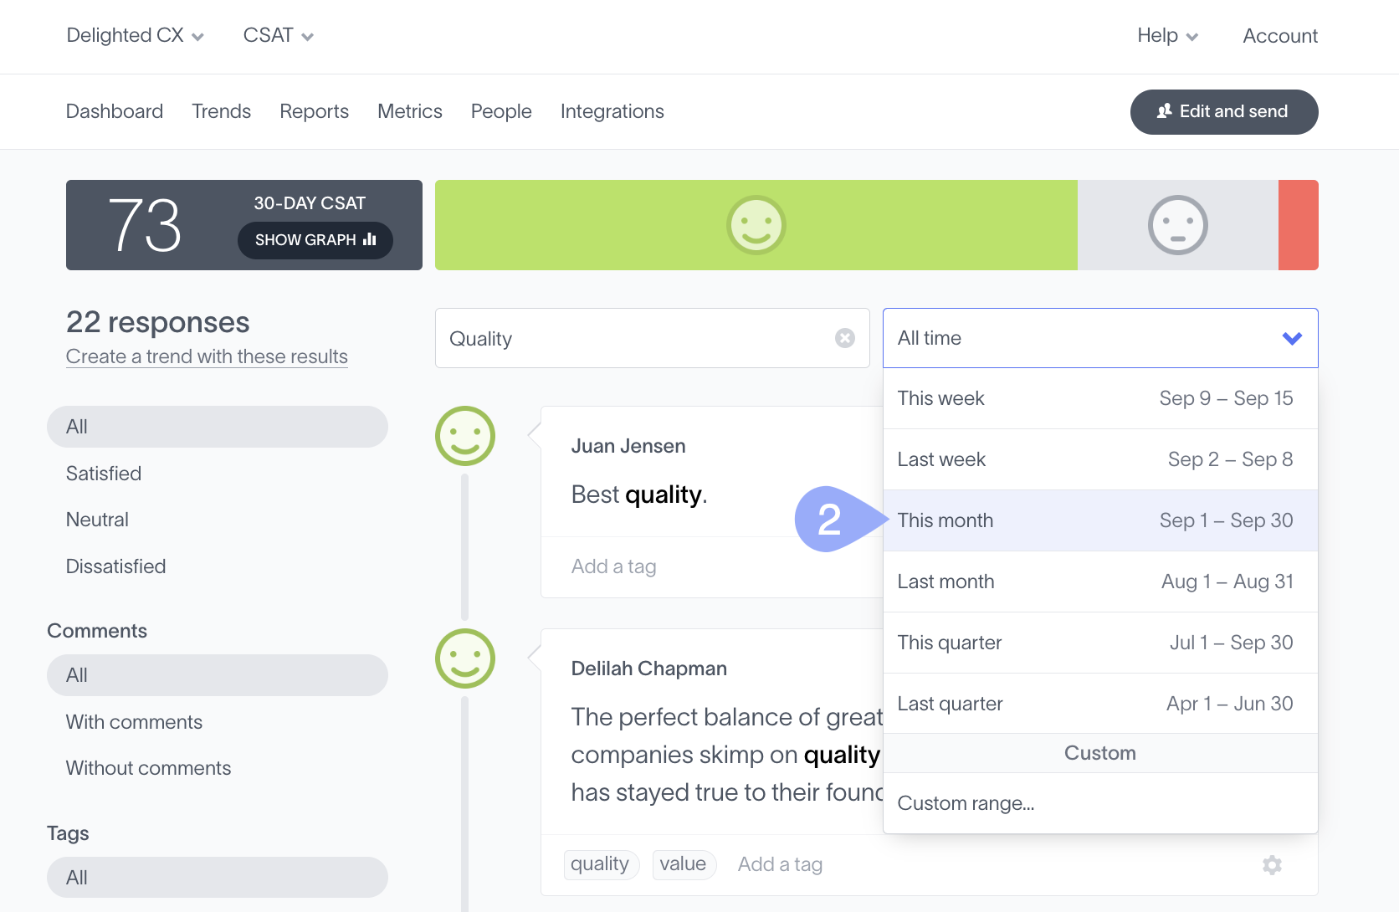Click the smiley beside Delilah Chapman's response
The width and height of the screenshot is (1399, 912).
465,658
